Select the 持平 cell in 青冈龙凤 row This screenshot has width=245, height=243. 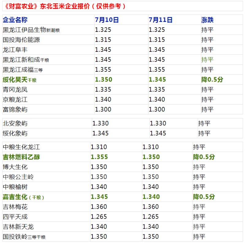coord(207,90)
